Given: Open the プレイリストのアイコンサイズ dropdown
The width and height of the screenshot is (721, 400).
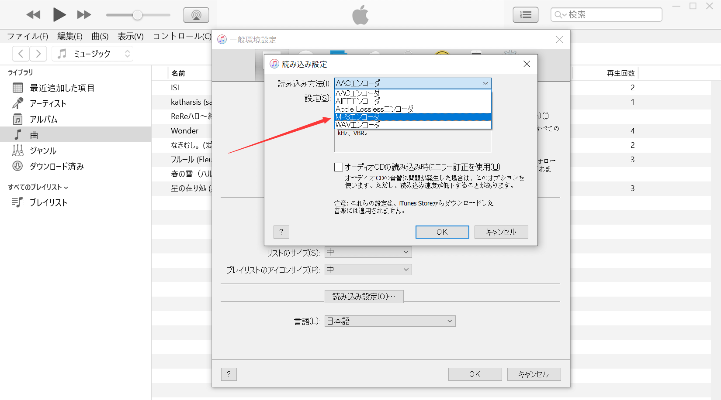Looking at the screenshot, I should [x=368, y=270].
